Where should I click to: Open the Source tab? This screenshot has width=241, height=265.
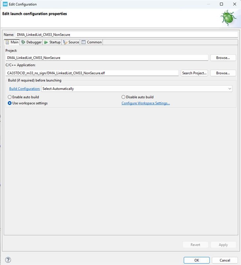click(71, 42)
